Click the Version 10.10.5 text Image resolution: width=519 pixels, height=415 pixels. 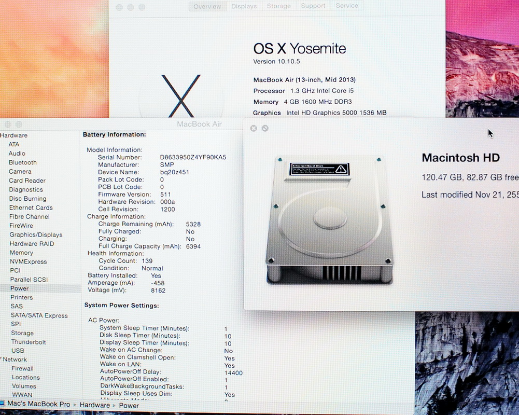pos(276,62)
